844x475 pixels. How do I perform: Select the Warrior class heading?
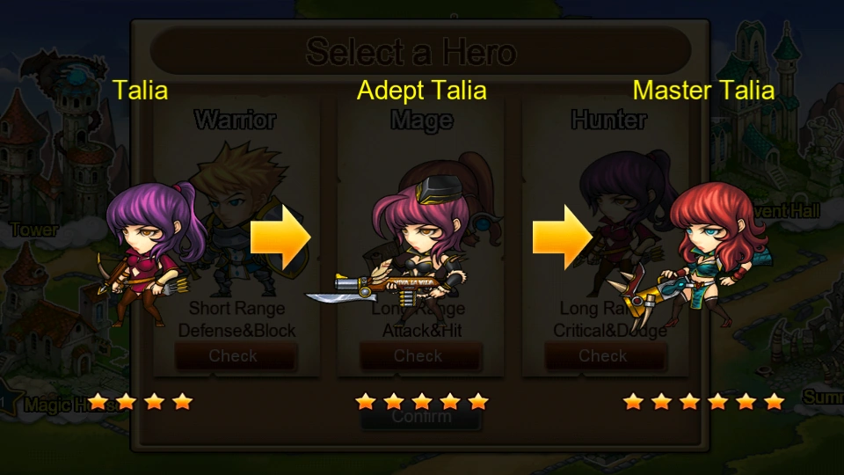tap(236, 120)
